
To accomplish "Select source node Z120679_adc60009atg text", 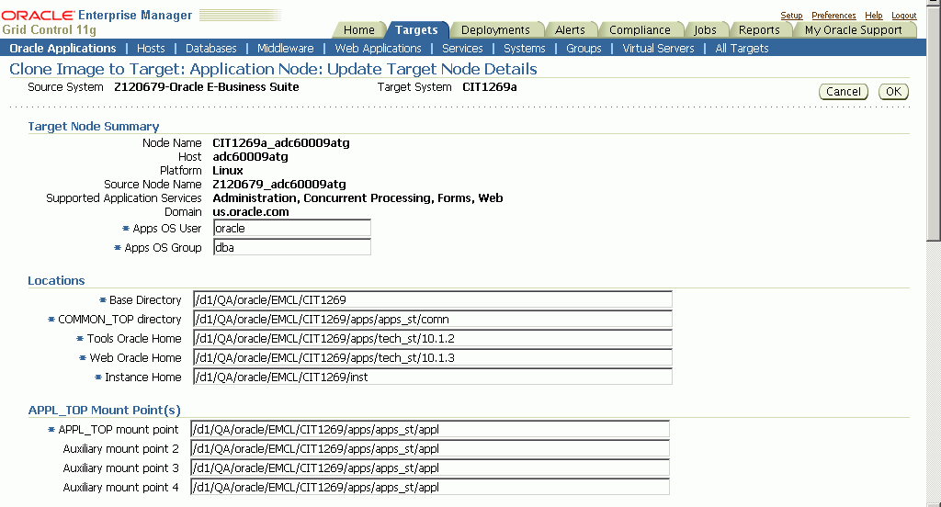I will tap(279, 185).
